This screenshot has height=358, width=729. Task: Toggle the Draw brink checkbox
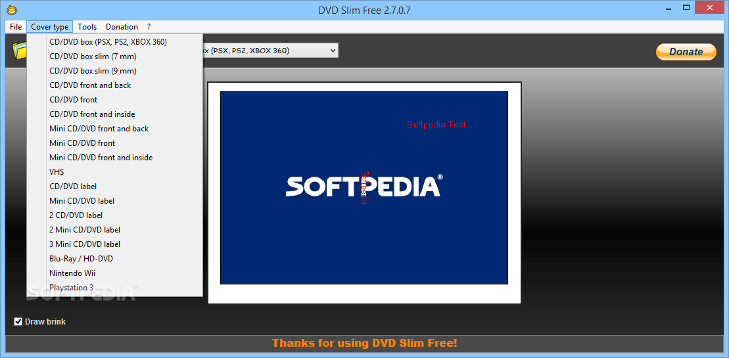(x=18, y=321)
